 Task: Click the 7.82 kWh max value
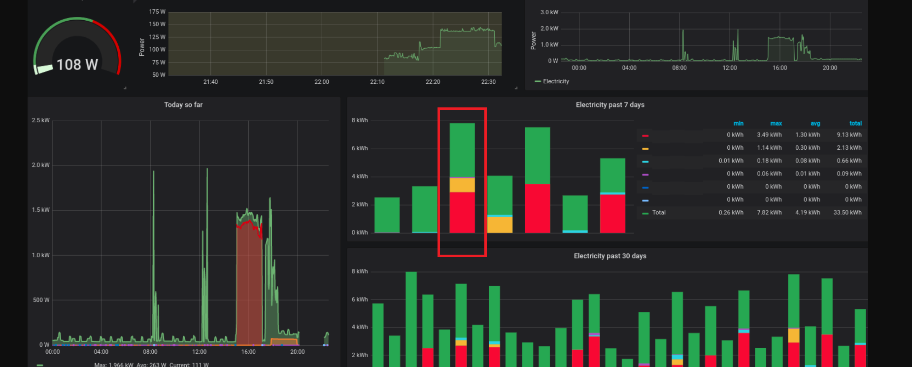[770, 213]
